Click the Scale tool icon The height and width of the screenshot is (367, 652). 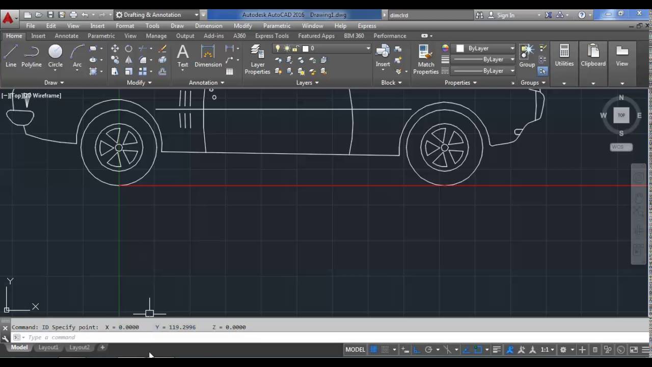(129, 71)
